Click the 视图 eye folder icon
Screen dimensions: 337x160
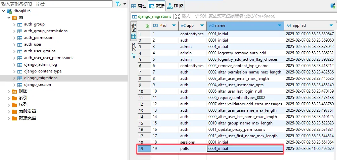point(15,92)
